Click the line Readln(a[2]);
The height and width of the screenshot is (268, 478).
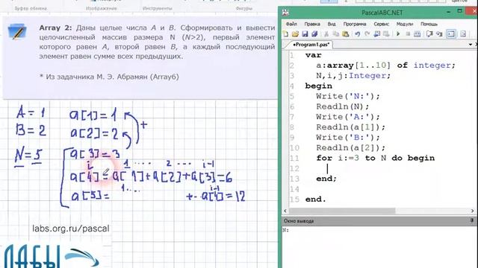click(x=350, y=147)
